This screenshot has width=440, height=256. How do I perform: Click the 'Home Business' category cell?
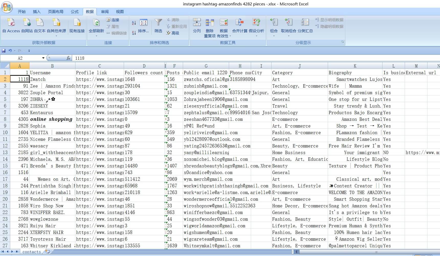click(299, 153)
